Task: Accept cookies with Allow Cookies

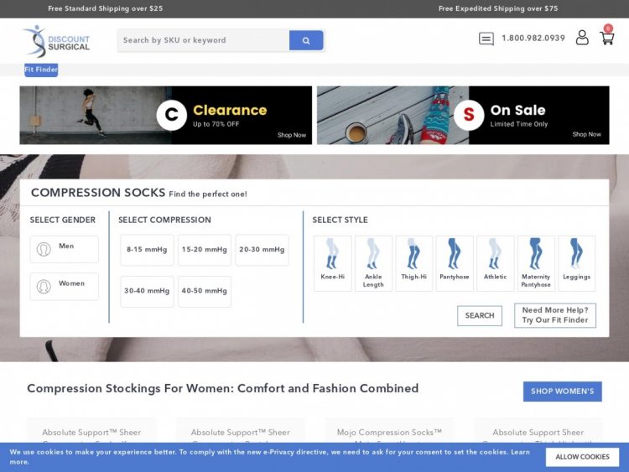Action: click(x=582, y=457)
